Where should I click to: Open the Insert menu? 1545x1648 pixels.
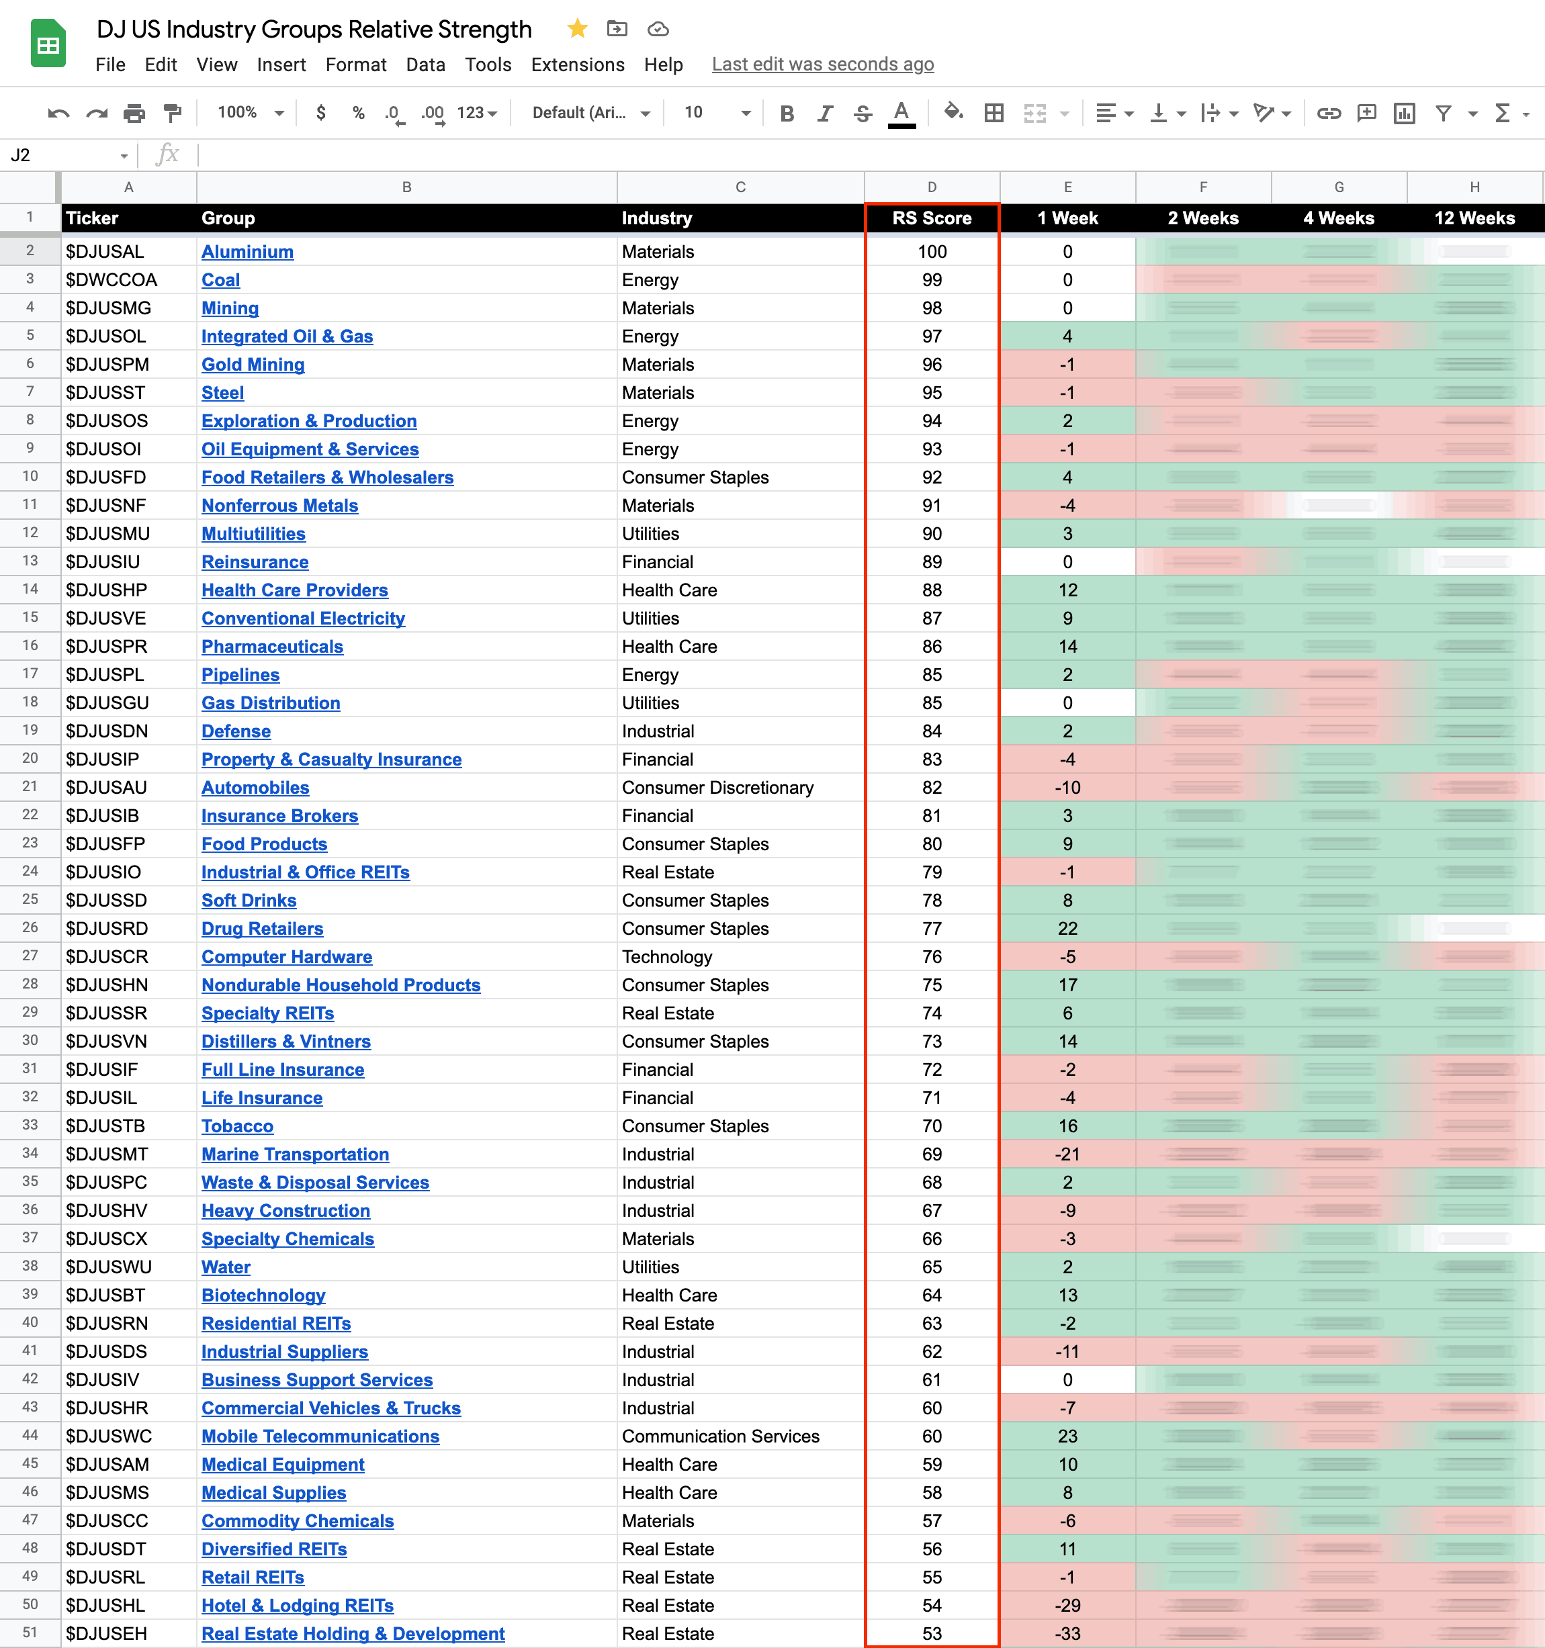tap(281, 64)
